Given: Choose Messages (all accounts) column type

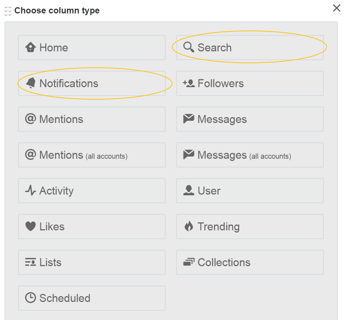Looking at the screenshot, I should click(x=250, y=155).
